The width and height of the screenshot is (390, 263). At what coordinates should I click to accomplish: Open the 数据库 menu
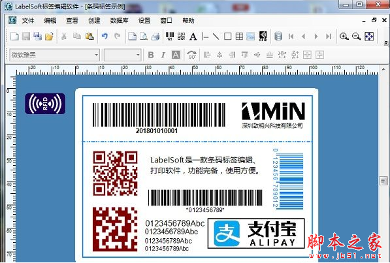click(119, 21)
